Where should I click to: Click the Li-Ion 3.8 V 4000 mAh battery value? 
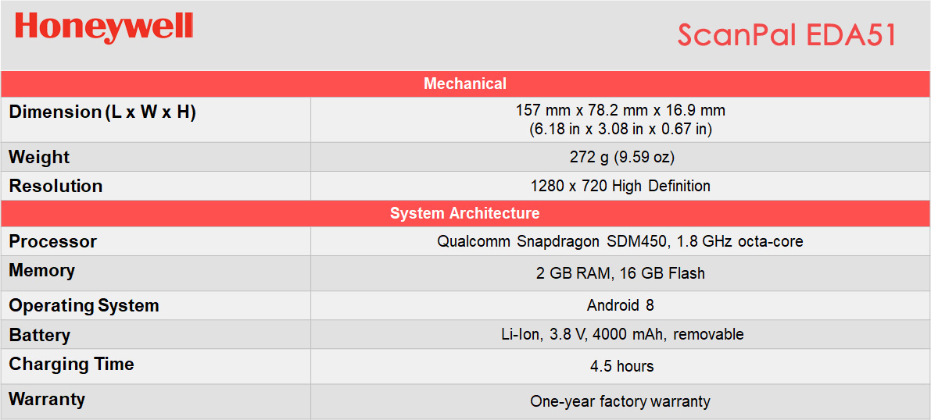tap(621, 334)
